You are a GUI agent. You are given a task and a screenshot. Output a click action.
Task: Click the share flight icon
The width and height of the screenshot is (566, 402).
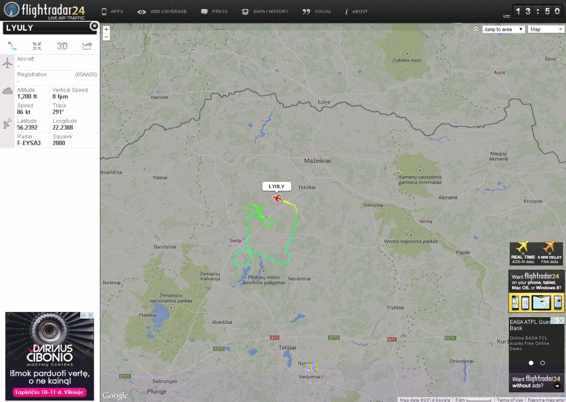(87, 46)
